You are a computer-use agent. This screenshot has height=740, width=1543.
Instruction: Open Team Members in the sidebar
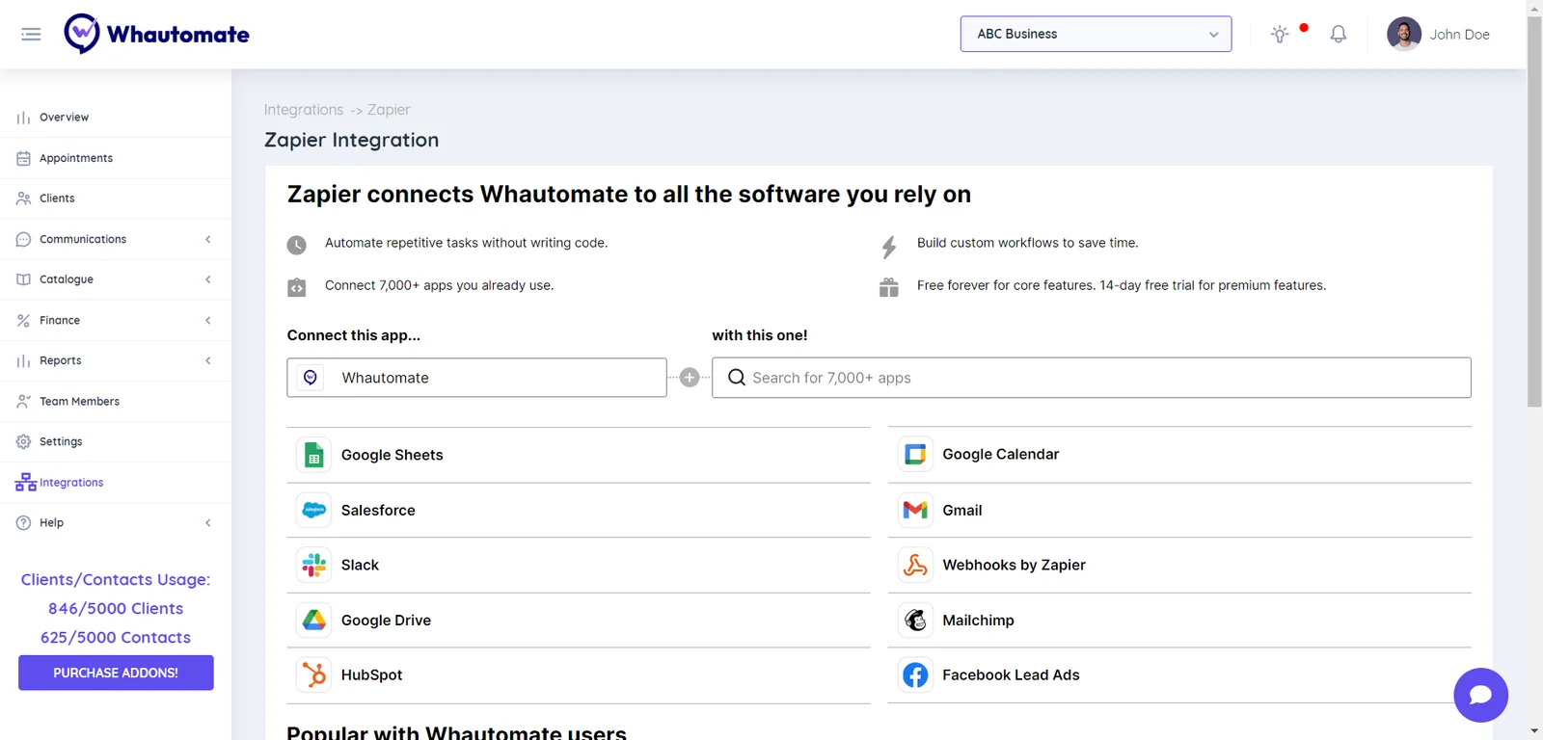coord(116,401)
